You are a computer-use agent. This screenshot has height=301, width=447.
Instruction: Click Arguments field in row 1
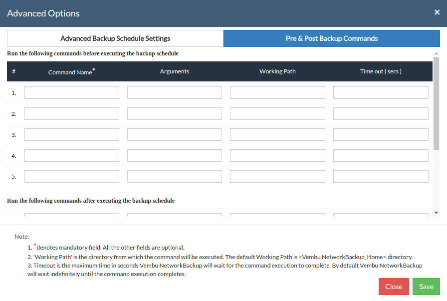point(175,93)
